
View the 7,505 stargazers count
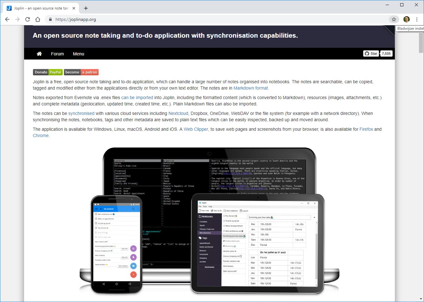coord(386,53)
